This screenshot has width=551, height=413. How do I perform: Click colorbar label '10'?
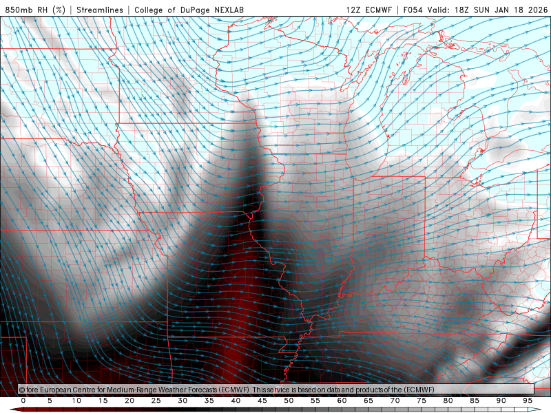(76, 401)
